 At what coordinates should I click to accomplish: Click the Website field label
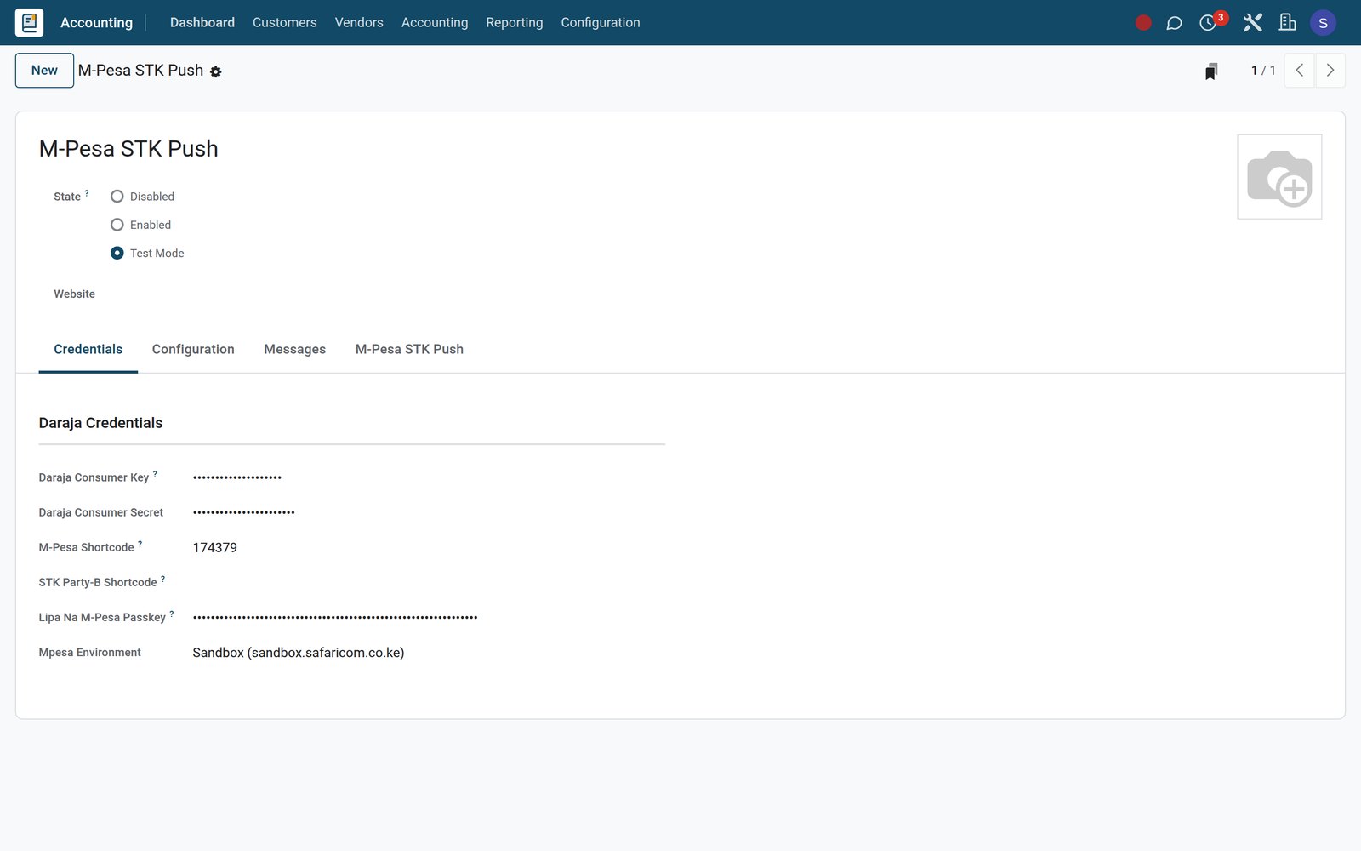pos(74,294)
